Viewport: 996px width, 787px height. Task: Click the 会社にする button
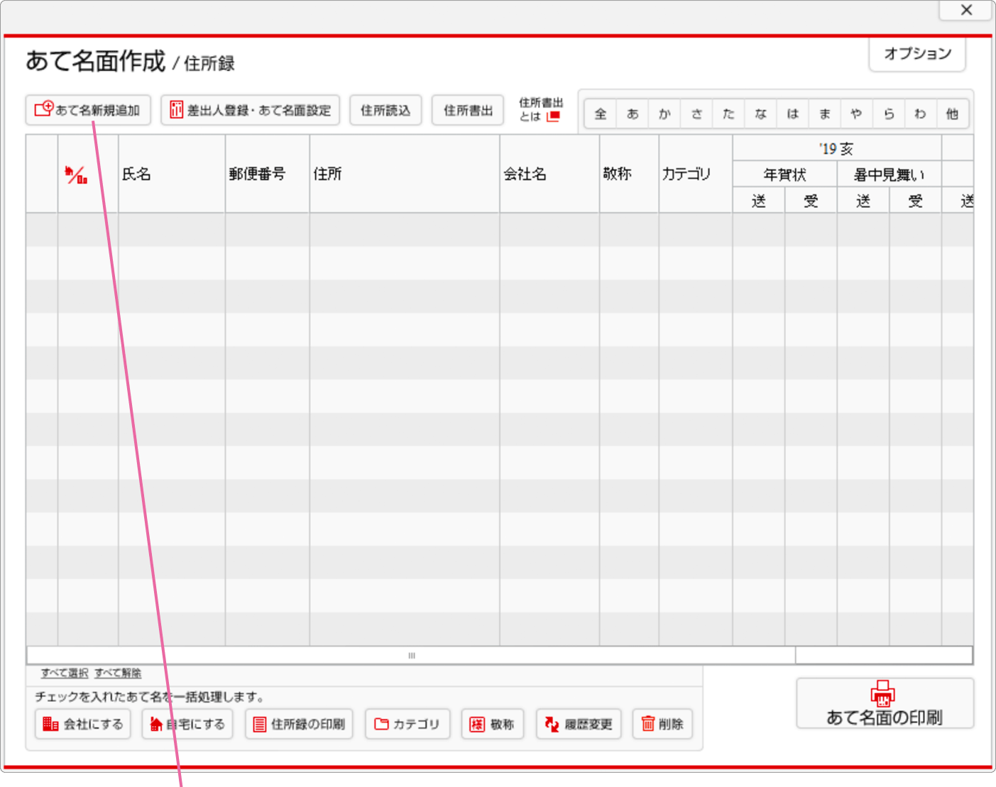click(82, 724)
